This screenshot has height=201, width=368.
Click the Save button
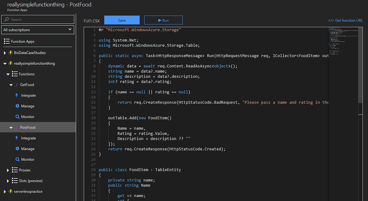click(x=122, y=20)
